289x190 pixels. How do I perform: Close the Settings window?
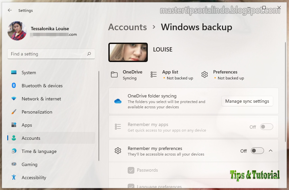click(279, 7)
